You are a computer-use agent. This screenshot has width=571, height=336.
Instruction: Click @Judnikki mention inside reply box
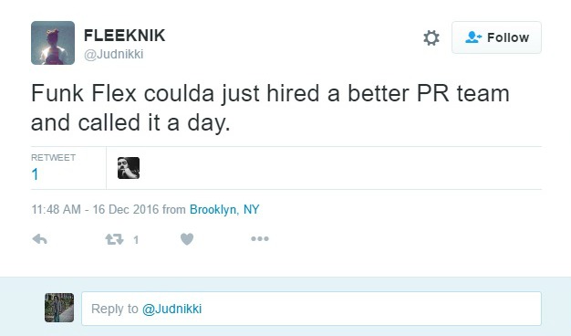coord(171,309)
